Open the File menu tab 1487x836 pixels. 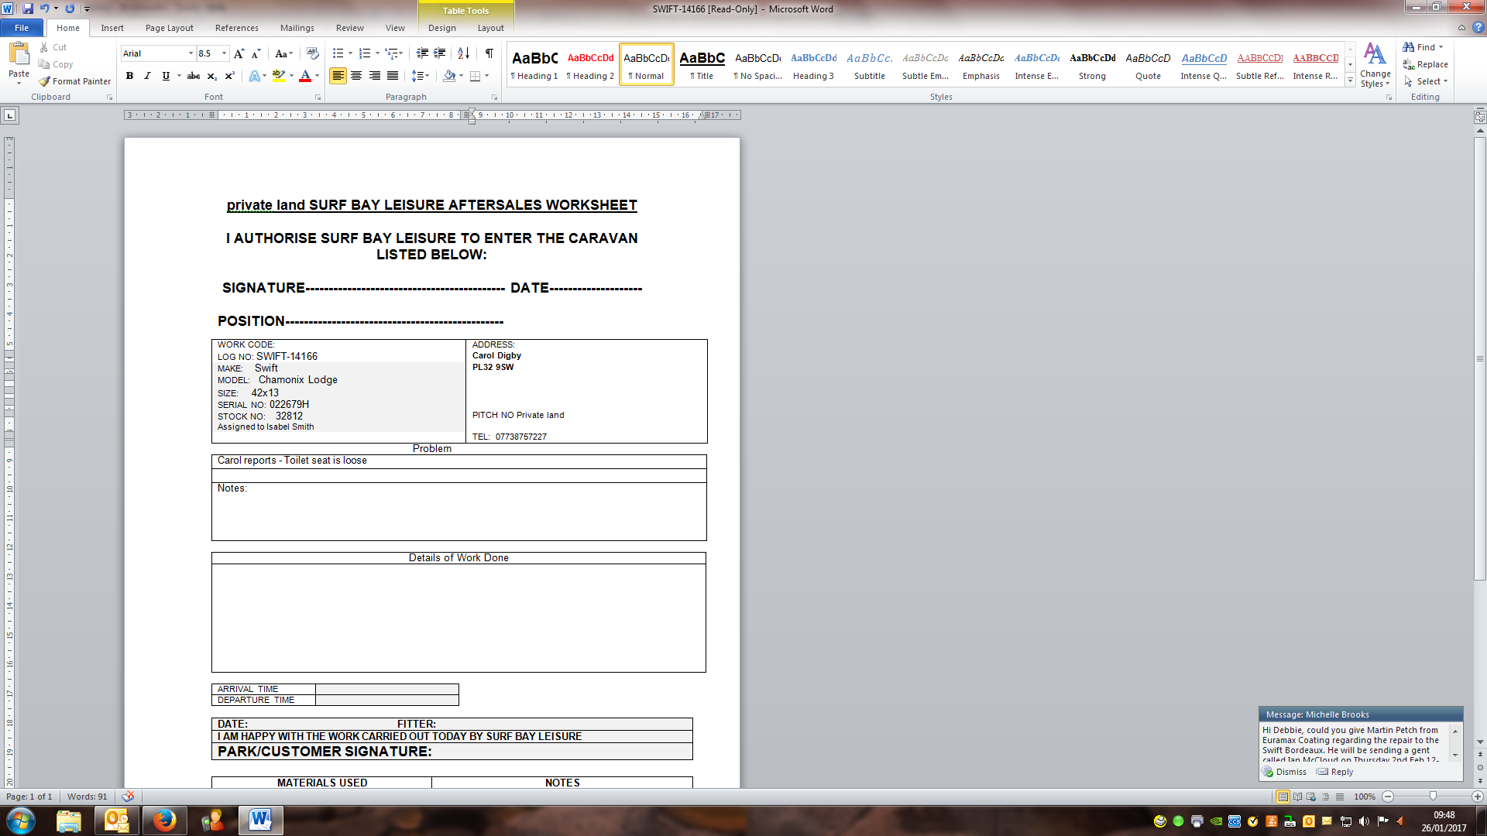pos(22,28)
